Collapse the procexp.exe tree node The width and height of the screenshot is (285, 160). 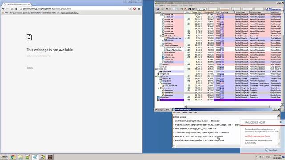[x=159, y=83]
